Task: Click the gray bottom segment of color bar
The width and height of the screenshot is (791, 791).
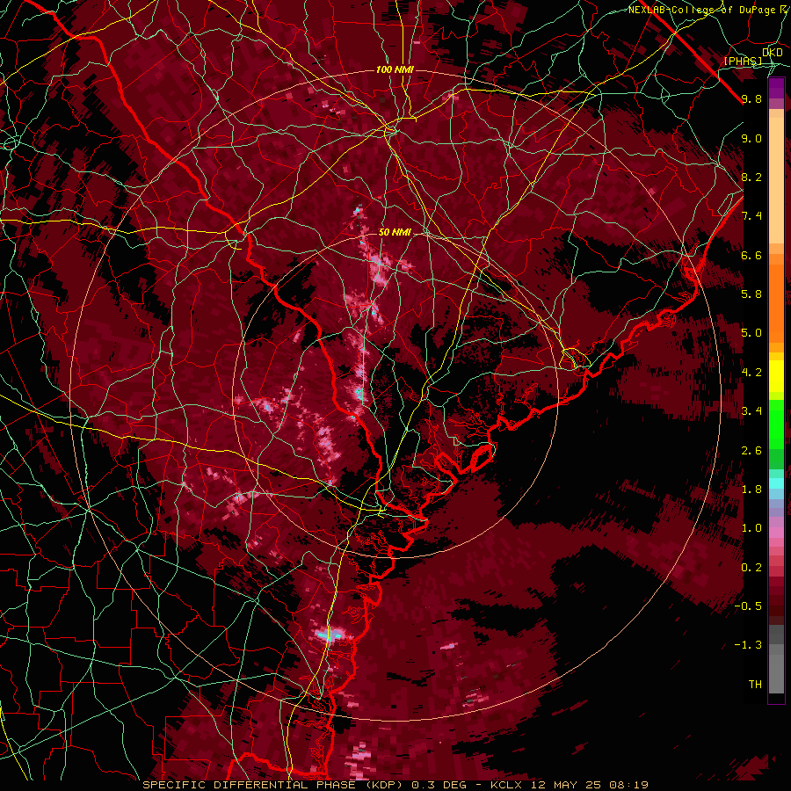Action: coord(776,659)
